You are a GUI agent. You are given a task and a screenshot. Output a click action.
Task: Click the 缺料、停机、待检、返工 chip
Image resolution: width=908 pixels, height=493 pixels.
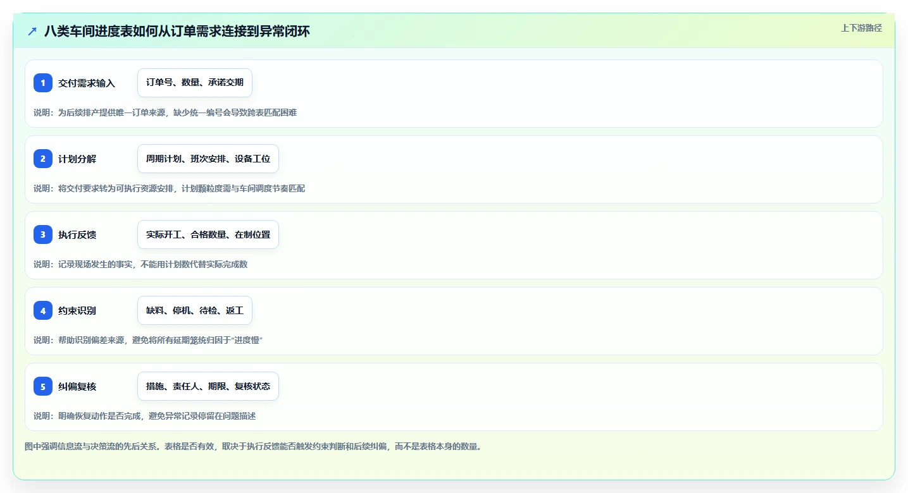point(195,310)
